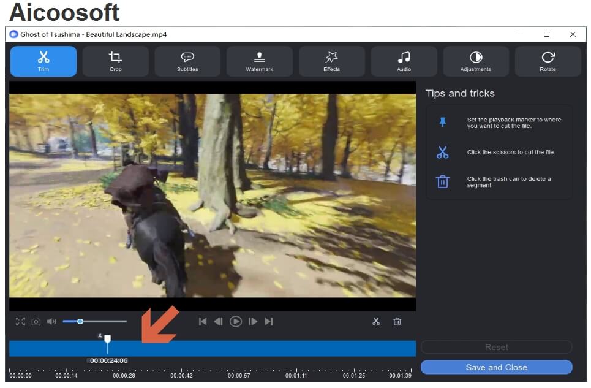Click the app logo icon in title bar
The image size is (591, 388).
click(x=13, y=34)
